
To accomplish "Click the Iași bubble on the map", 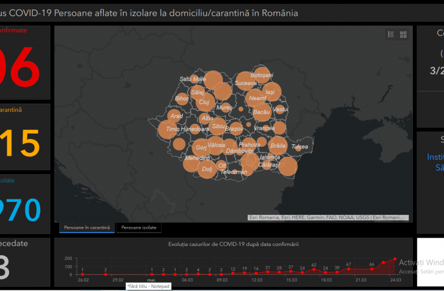I will (x=271, y=92).
